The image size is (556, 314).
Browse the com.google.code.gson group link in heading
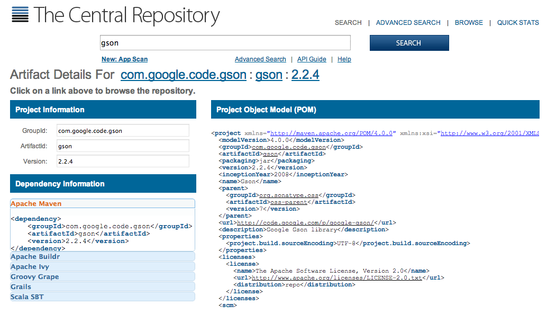(x=184, y=75)
